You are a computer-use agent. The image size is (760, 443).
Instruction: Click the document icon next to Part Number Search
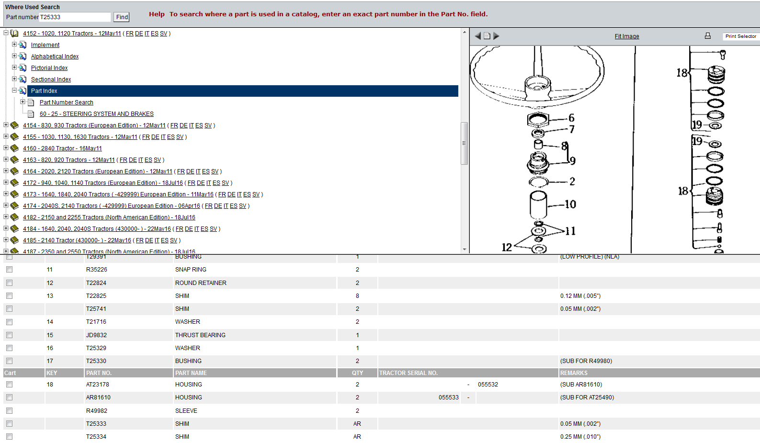pyautogui.click(x=31, y=102)
